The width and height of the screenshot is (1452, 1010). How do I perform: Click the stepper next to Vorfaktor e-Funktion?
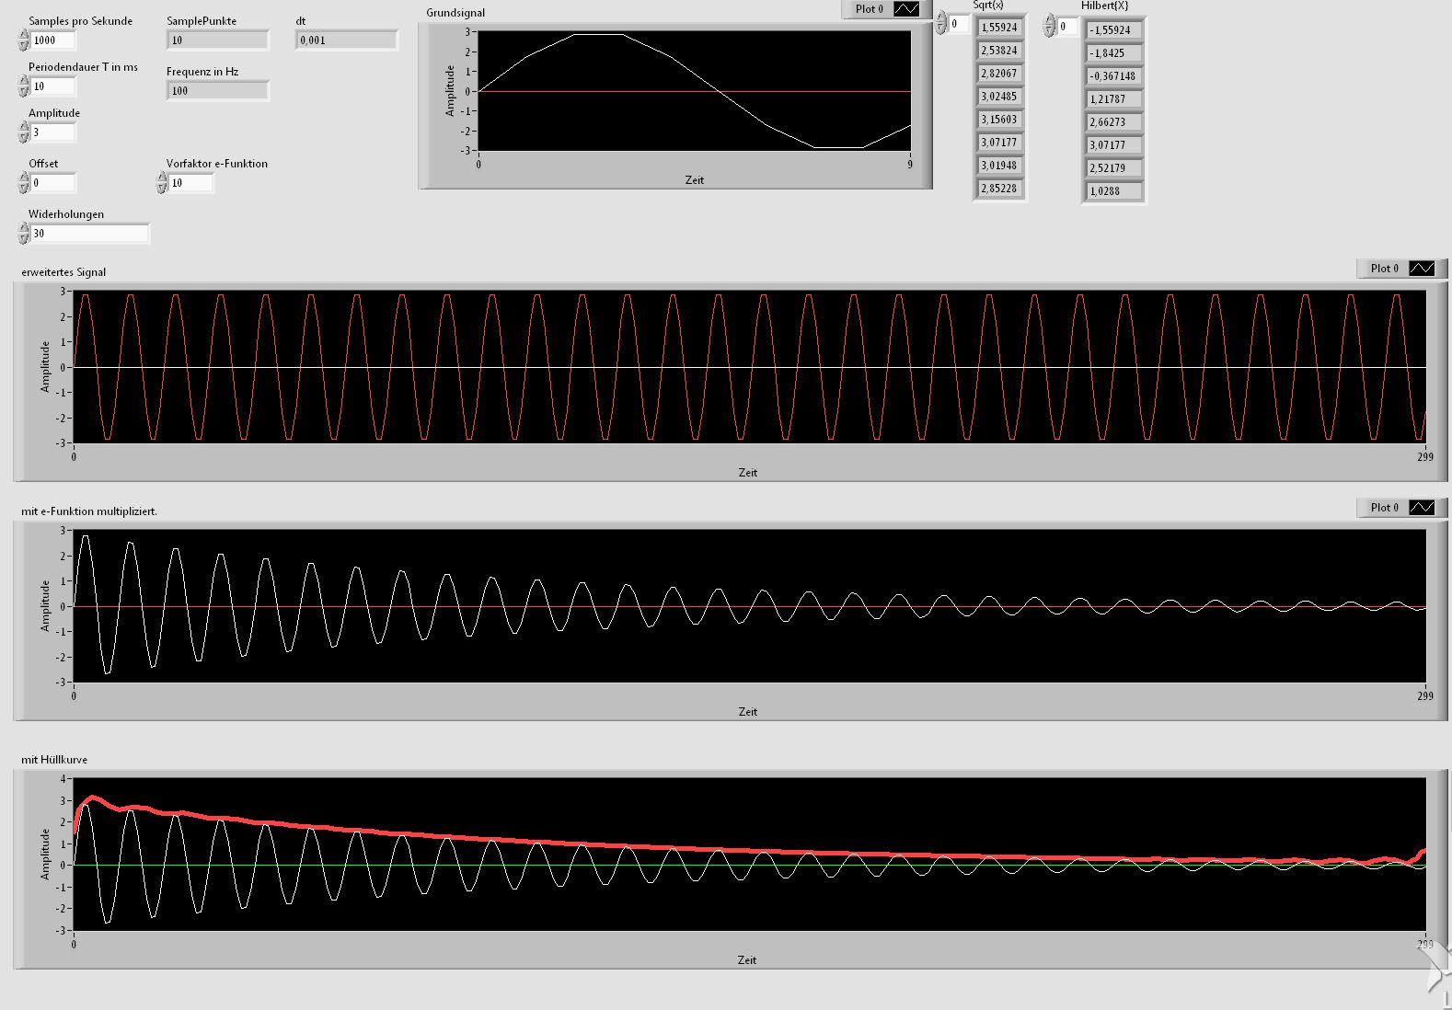[x=161, y=183]
